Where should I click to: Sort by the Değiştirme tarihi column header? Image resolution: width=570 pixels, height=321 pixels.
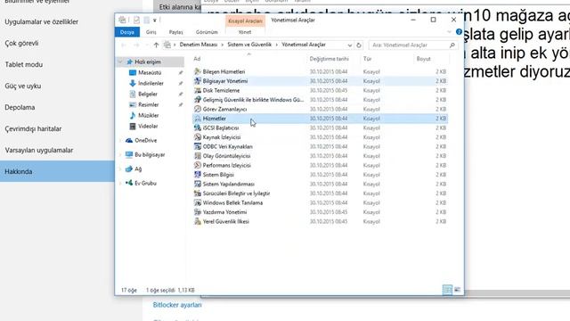pos(329,59)
